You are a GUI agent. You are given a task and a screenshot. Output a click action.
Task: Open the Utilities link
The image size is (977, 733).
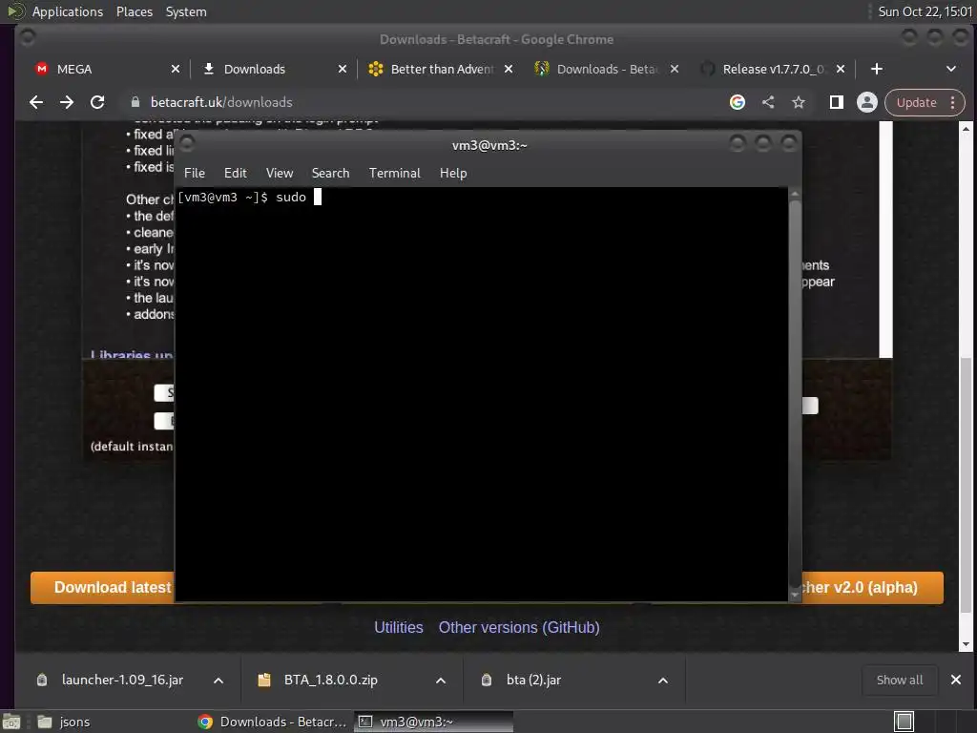tap(398, 628)
